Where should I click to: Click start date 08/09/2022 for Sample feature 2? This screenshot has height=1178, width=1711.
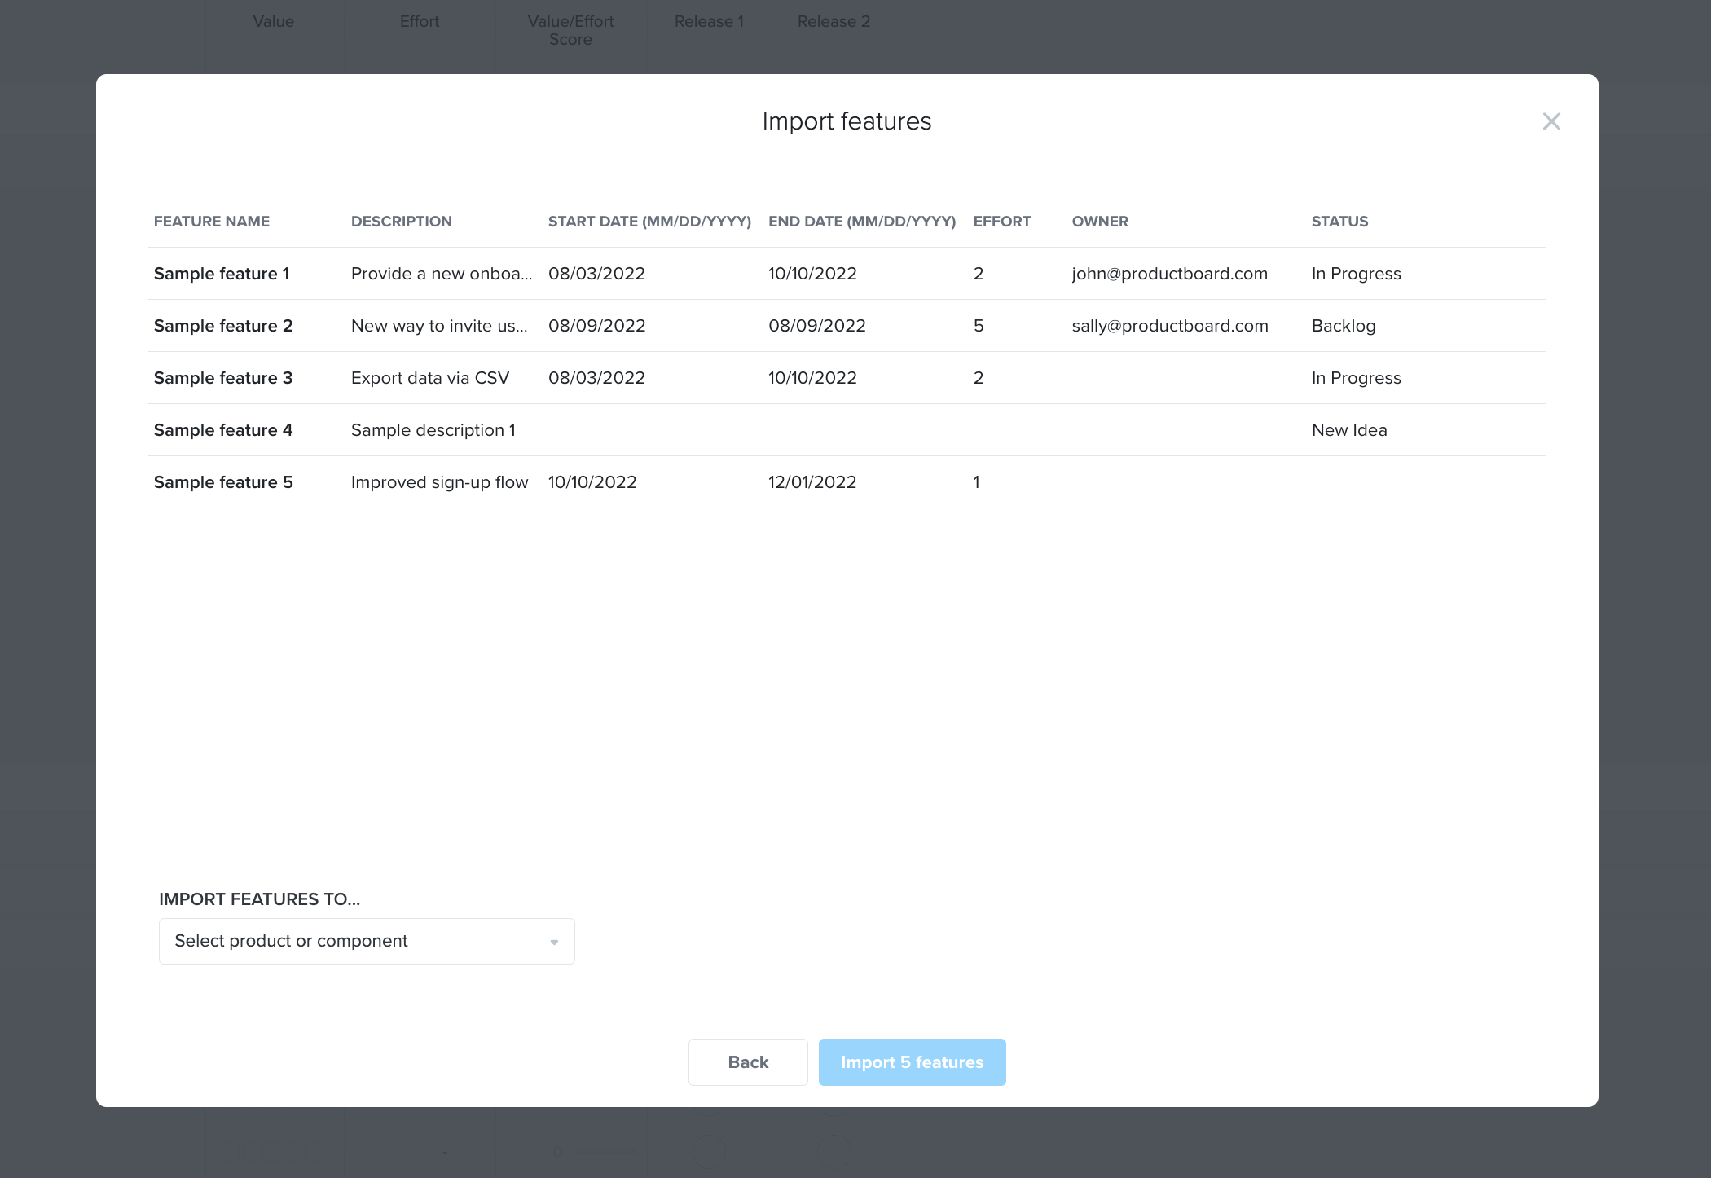point(597,326)
